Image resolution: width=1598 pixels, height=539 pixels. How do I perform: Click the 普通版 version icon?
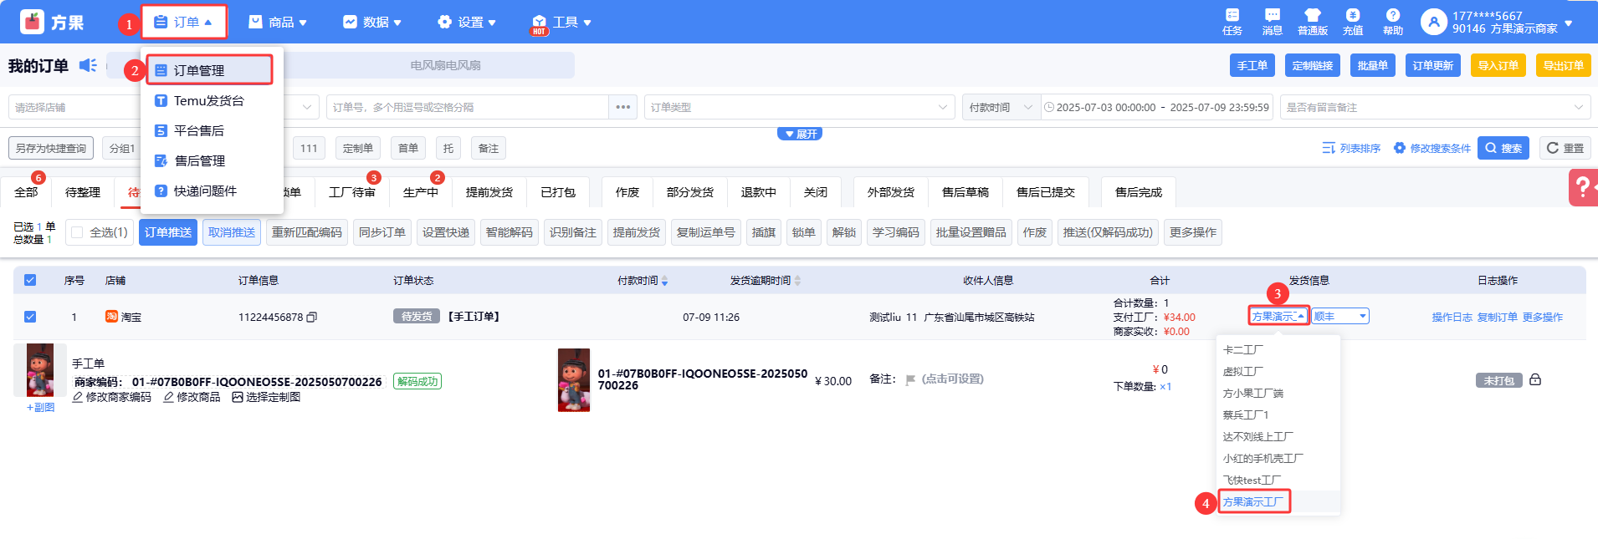pyautogui.click(x=1313, y=22)
